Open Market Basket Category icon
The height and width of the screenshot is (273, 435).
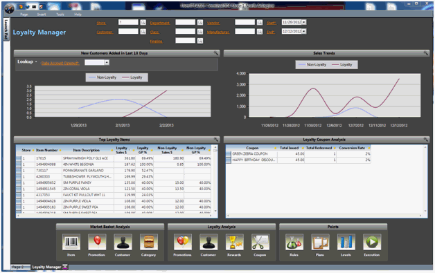148,242
